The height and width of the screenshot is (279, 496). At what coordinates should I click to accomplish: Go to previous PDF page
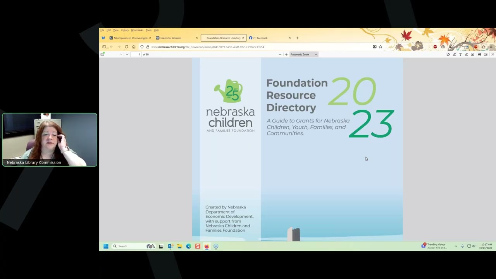click(x=121, y=54)
